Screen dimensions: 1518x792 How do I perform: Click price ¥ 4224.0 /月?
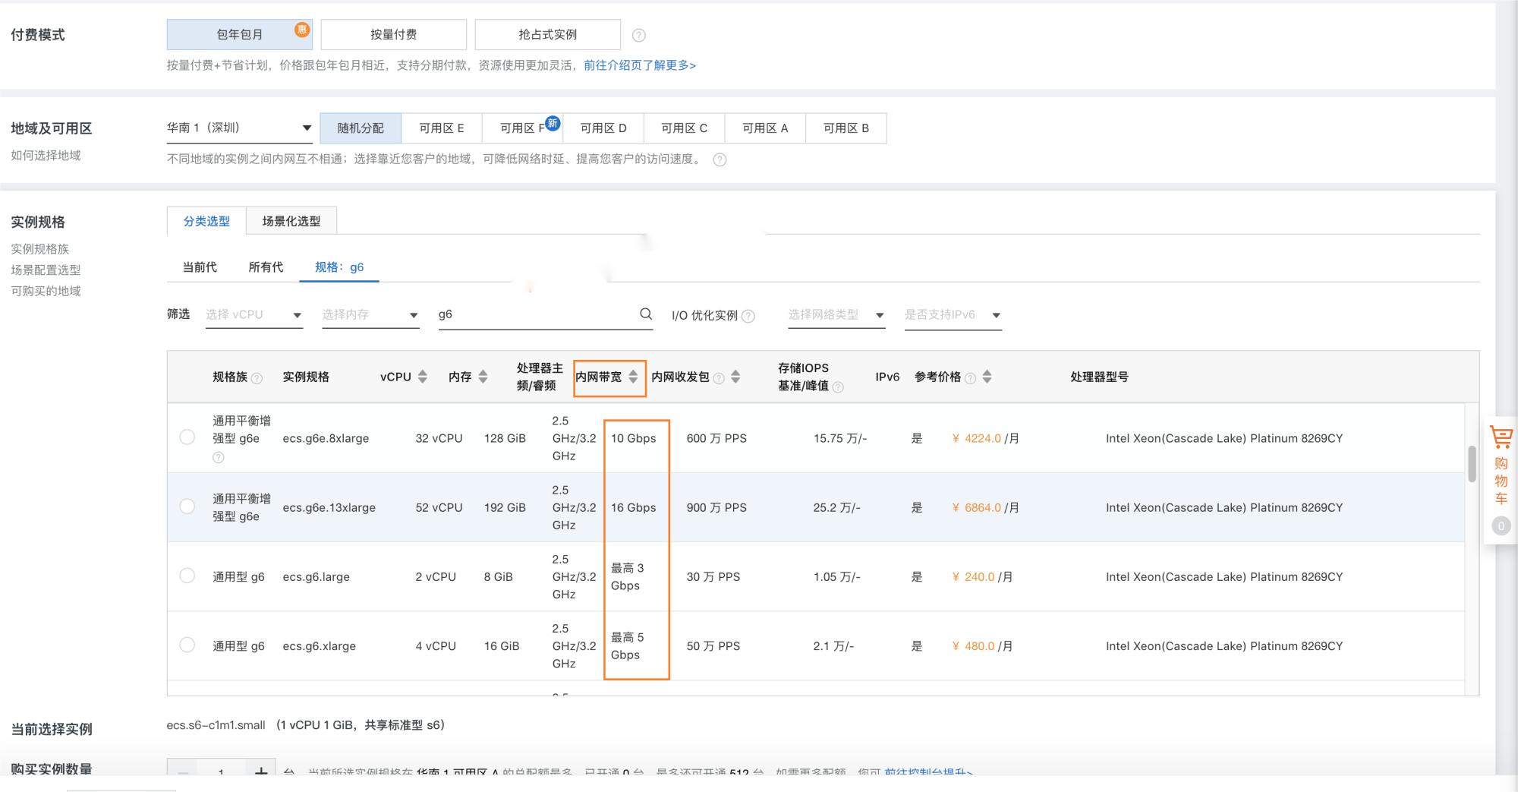985,438
